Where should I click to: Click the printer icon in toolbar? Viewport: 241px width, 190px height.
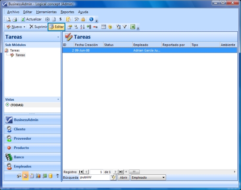pyautogui.click(x=15, y=19)
